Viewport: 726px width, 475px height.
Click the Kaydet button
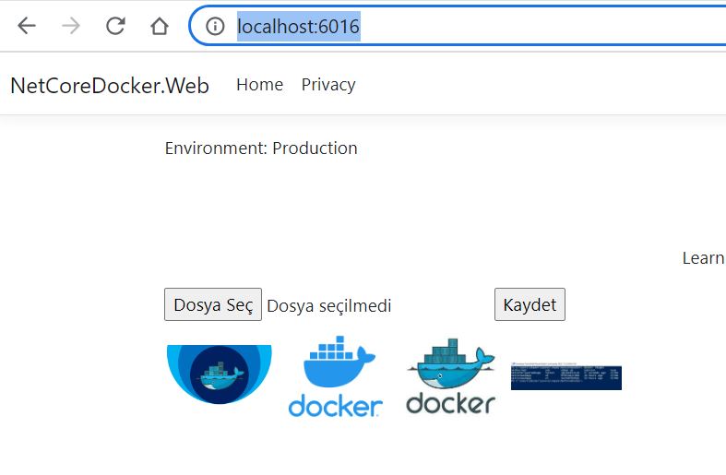(530, 304)
